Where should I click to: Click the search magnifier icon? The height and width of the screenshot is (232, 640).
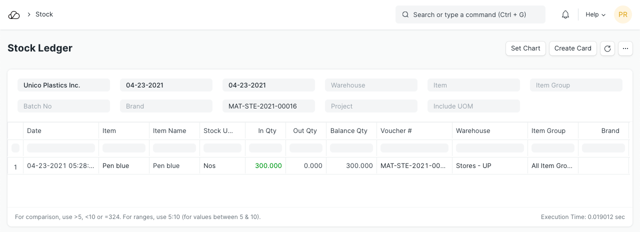click(x=405, y=15)
